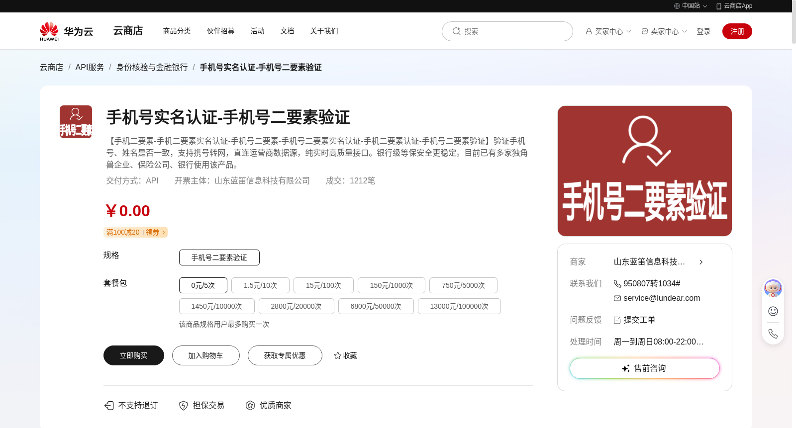Open the 活动 menu item
Viewport: 796px width, 428px height.
pos(258,31)
